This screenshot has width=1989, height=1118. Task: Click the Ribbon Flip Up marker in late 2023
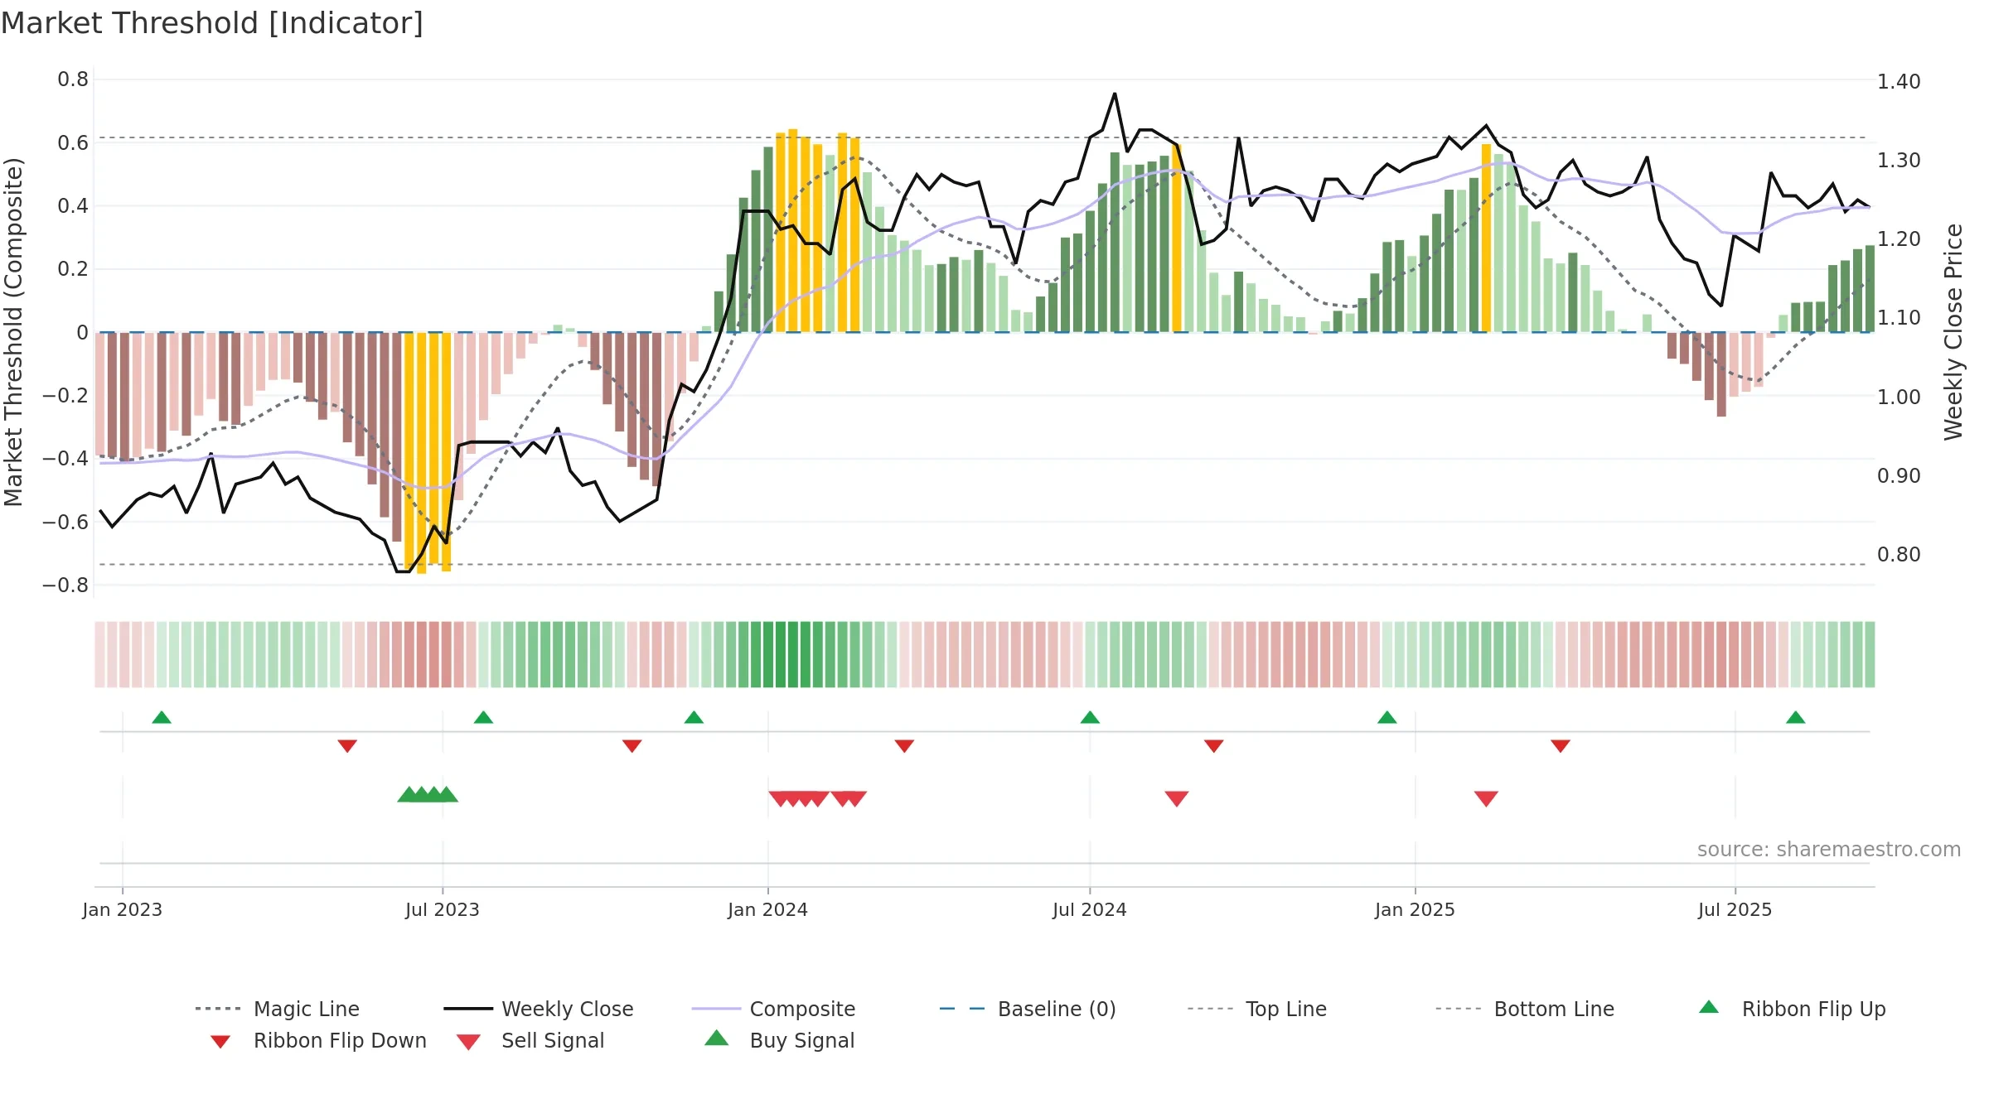pos(694,717)
